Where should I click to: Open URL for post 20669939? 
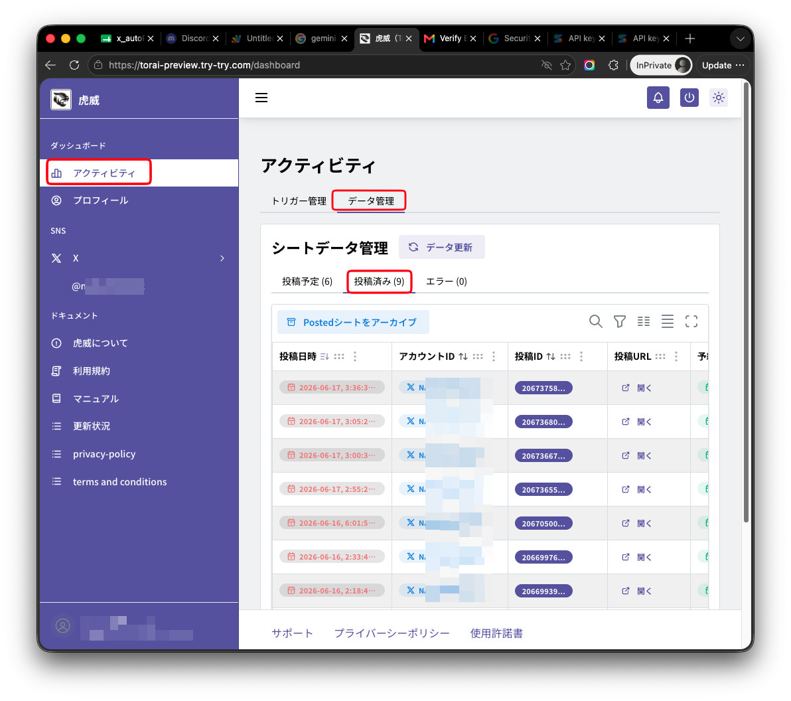click(x=636, y=591)
